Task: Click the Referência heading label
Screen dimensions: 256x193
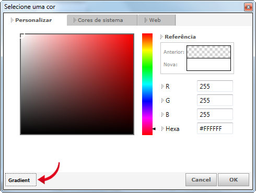Action: coord(180,37)
